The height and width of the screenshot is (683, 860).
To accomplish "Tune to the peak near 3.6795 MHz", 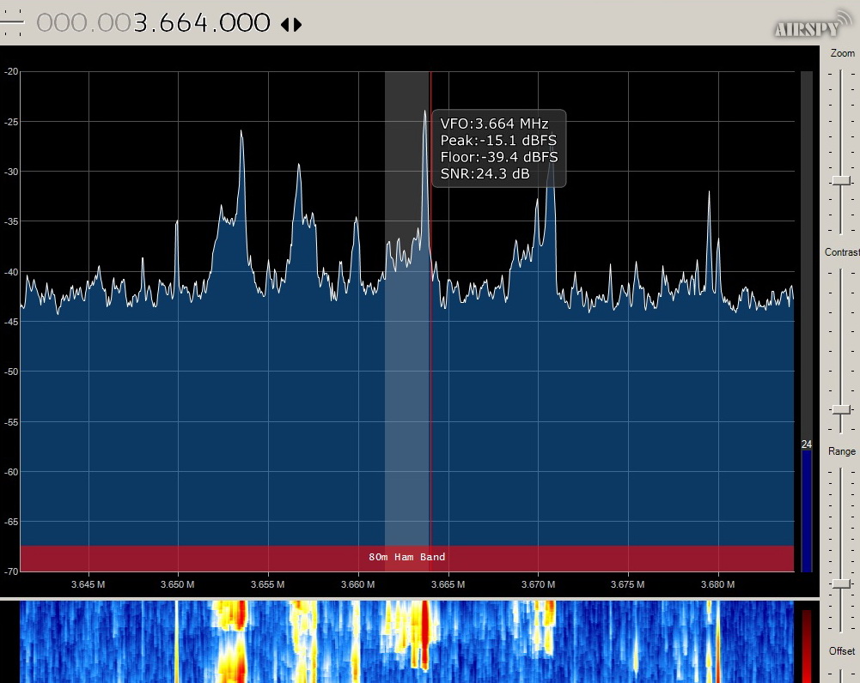I will (709, 193).
